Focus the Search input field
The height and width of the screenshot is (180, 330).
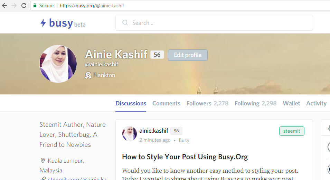(214, 23)
